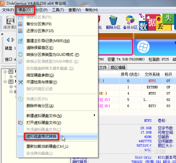This screenshot has width=176, height=163.
Task: Click the 容量:74.5GB disk info text
Action: [x=126, y=59]
